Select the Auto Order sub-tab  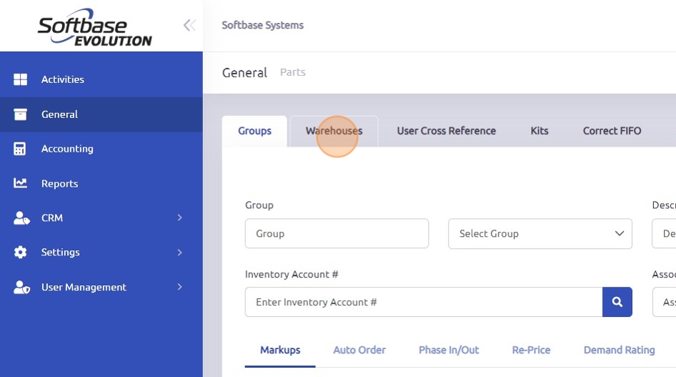pyautogui.click(x=359, y=351)
